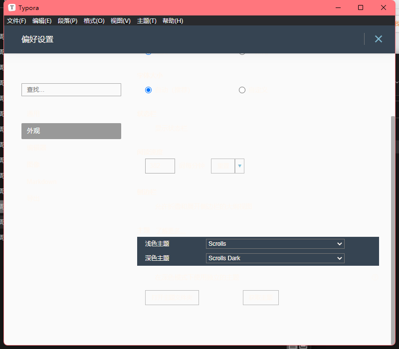
Task: Open the arrow dropdown beside 重置
Action: [239, 166]
